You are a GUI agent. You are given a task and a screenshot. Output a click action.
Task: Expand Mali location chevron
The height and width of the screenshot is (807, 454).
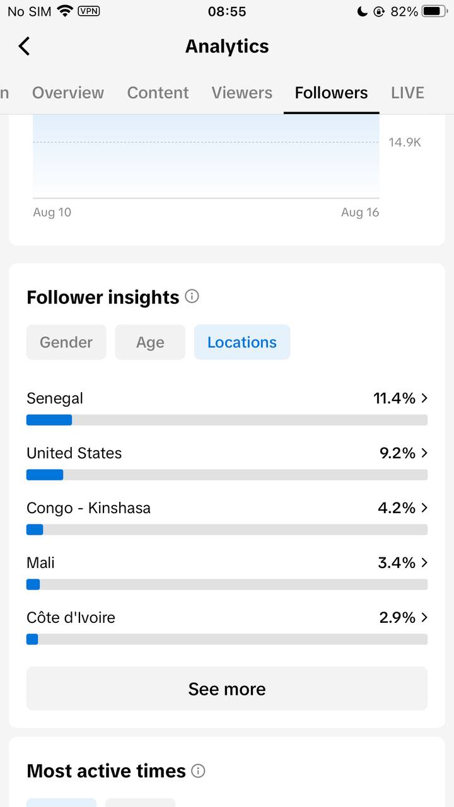click(424, 562)
